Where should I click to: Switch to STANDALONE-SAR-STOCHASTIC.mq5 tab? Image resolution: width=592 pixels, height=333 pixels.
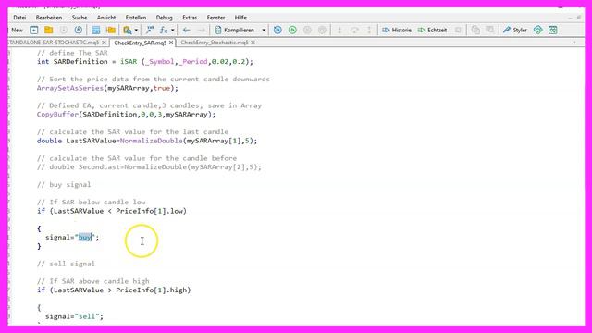pos(54,43)
